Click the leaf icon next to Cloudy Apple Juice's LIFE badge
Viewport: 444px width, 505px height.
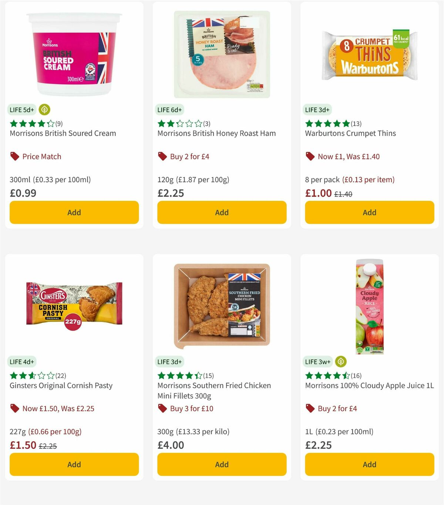tap(340, 362)
